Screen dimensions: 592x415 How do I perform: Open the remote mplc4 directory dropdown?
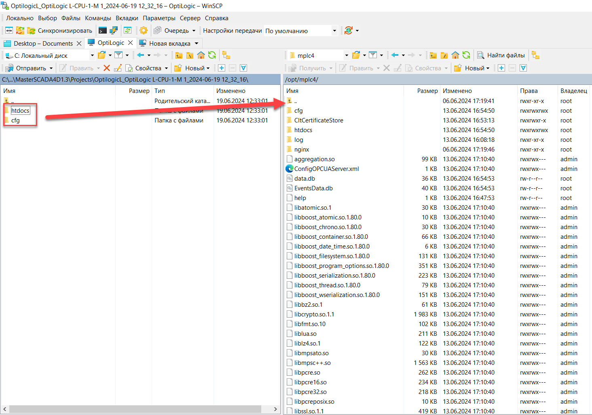coord(319,55)
